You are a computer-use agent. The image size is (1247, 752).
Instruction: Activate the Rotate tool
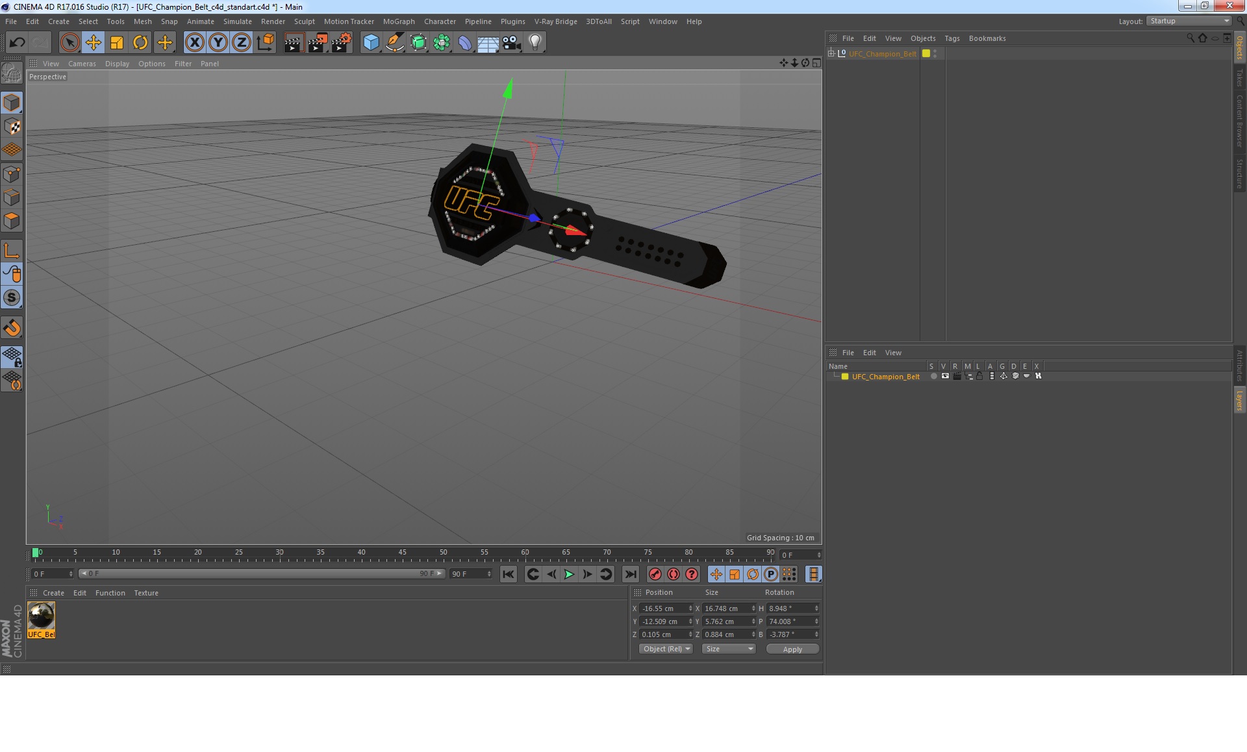tap(140, 43)
